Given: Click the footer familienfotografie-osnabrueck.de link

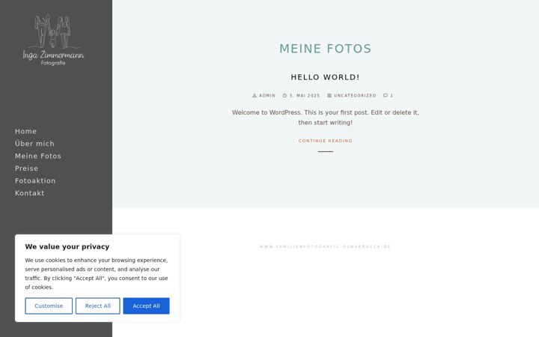Looking at the screenshot, I should (x=325, y=246).
